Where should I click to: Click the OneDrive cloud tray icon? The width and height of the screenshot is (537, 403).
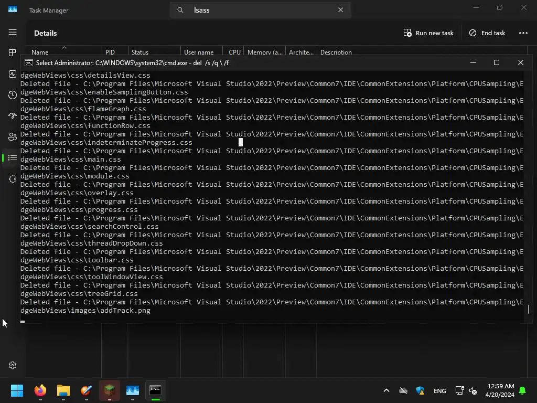[x=403, y=390]
